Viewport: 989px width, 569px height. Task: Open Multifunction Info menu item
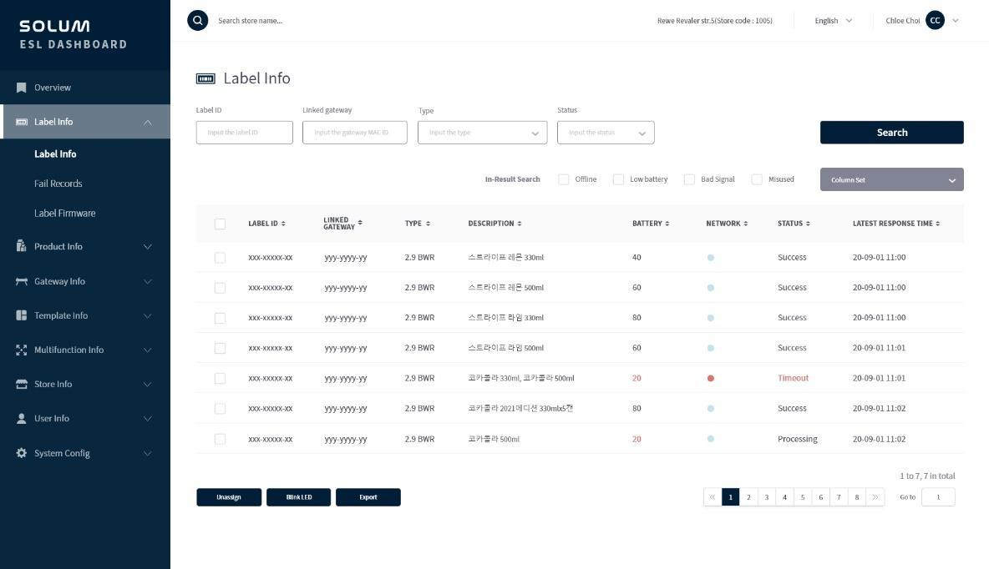point(85,350)
